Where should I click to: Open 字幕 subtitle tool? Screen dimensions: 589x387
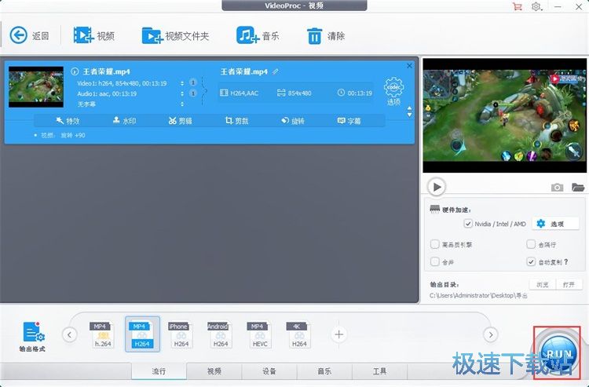[349, 121]
